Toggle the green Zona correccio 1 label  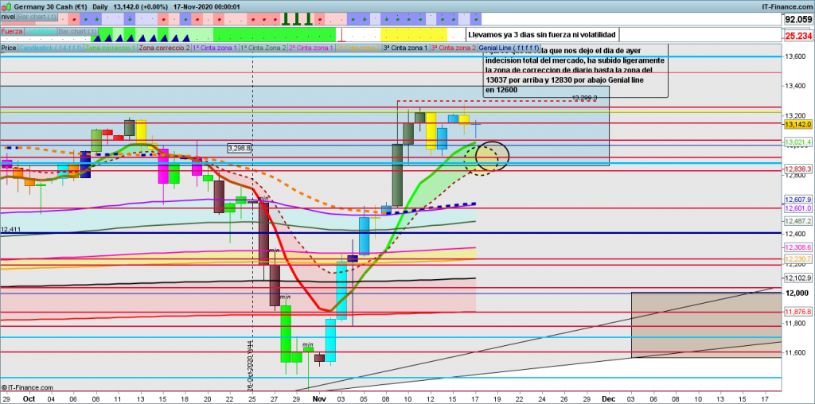click(x=110, y=48)
